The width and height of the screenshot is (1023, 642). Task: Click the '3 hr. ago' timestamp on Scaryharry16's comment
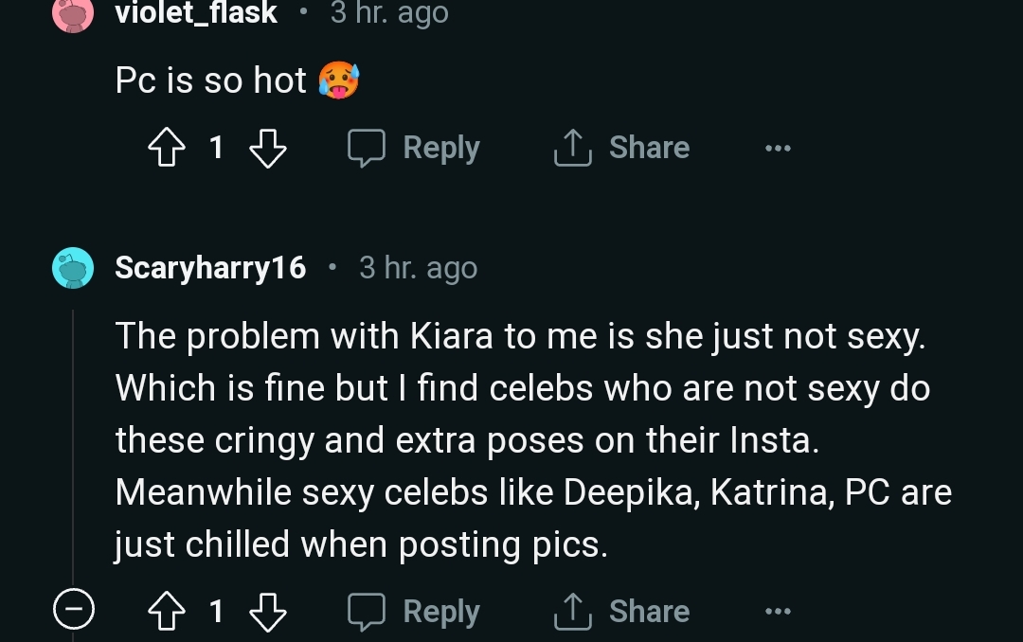coord(418,268)
